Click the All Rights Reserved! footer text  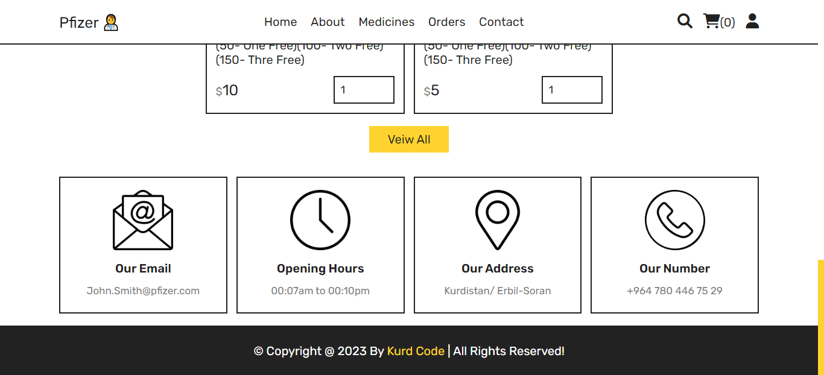pos(509,351)
